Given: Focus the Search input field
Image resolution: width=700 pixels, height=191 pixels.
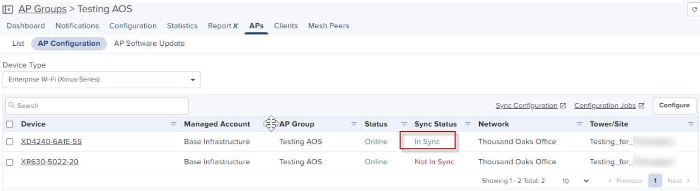Looking at the screenshot, I should pyautogui.click(x=97, y=106).
